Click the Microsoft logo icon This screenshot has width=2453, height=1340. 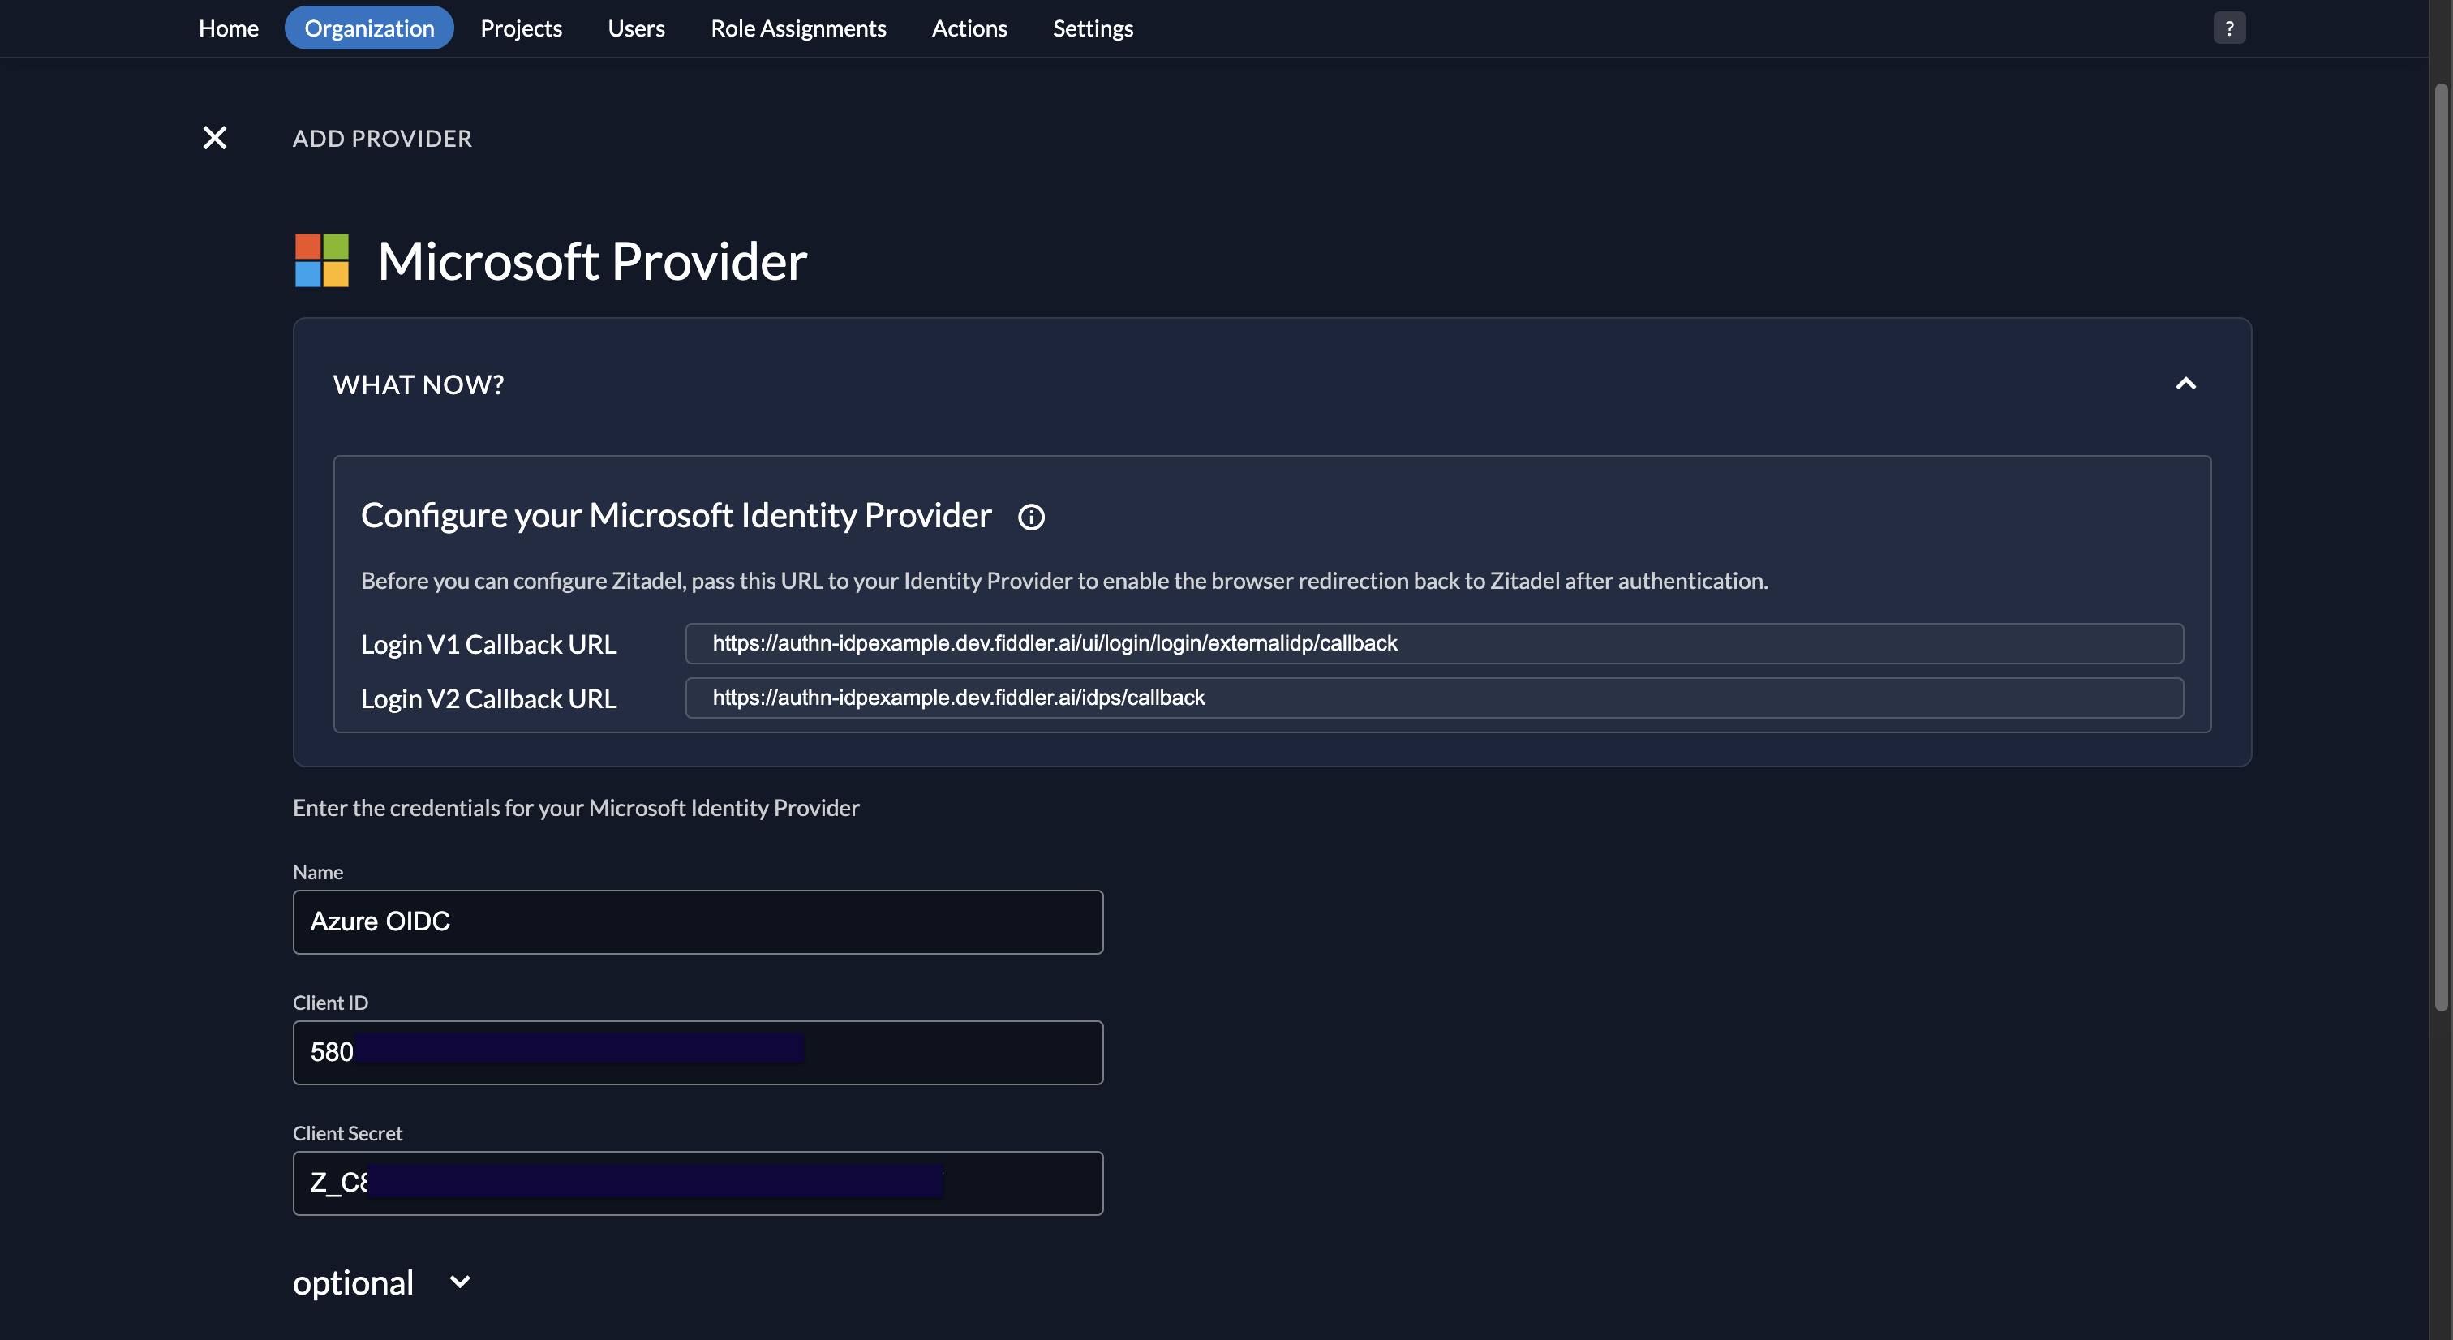pyautogui.click(x=322, y=260)
